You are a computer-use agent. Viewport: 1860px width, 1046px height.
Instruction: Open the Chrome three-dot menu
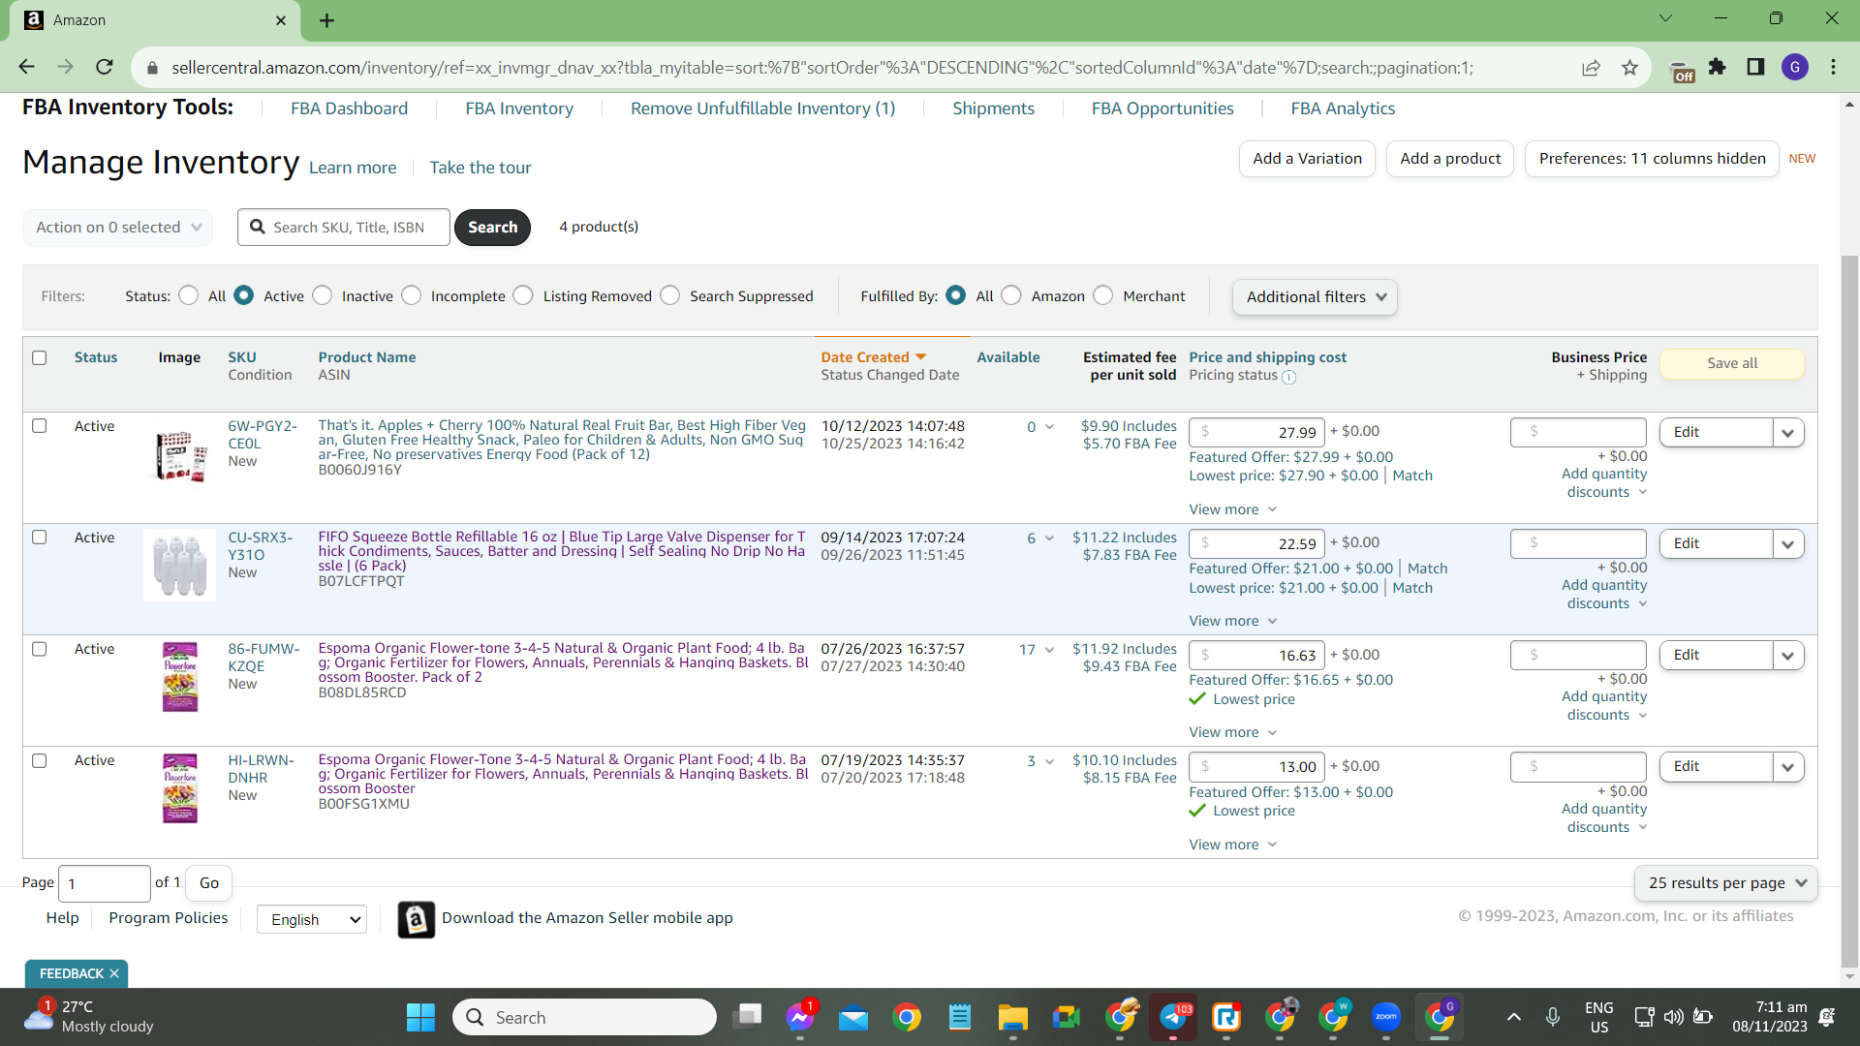coord(1833,67)
